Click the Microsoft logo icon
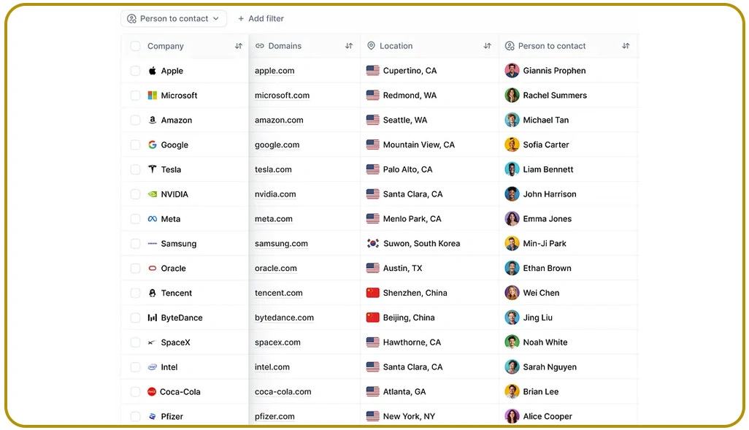Image resolution: width=749 pixels, height=430 pixels. coord(153,96)
